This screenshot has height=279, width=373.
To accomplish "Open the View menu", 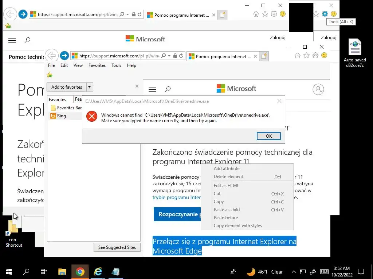I will coord(78,65).
